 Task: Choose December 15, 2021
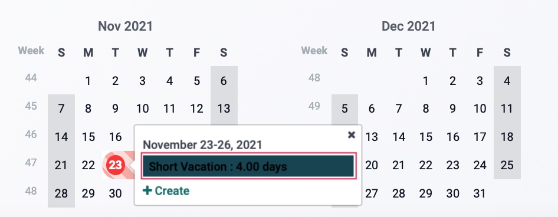426,137
